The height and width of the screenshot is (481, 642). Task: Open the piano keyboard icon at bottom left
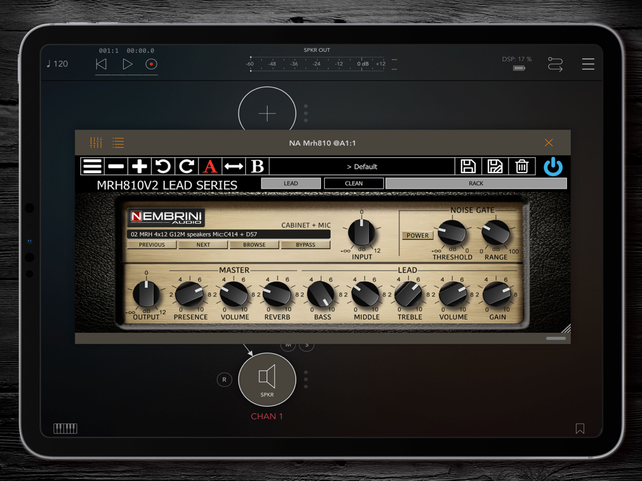[x=65, y=428]
